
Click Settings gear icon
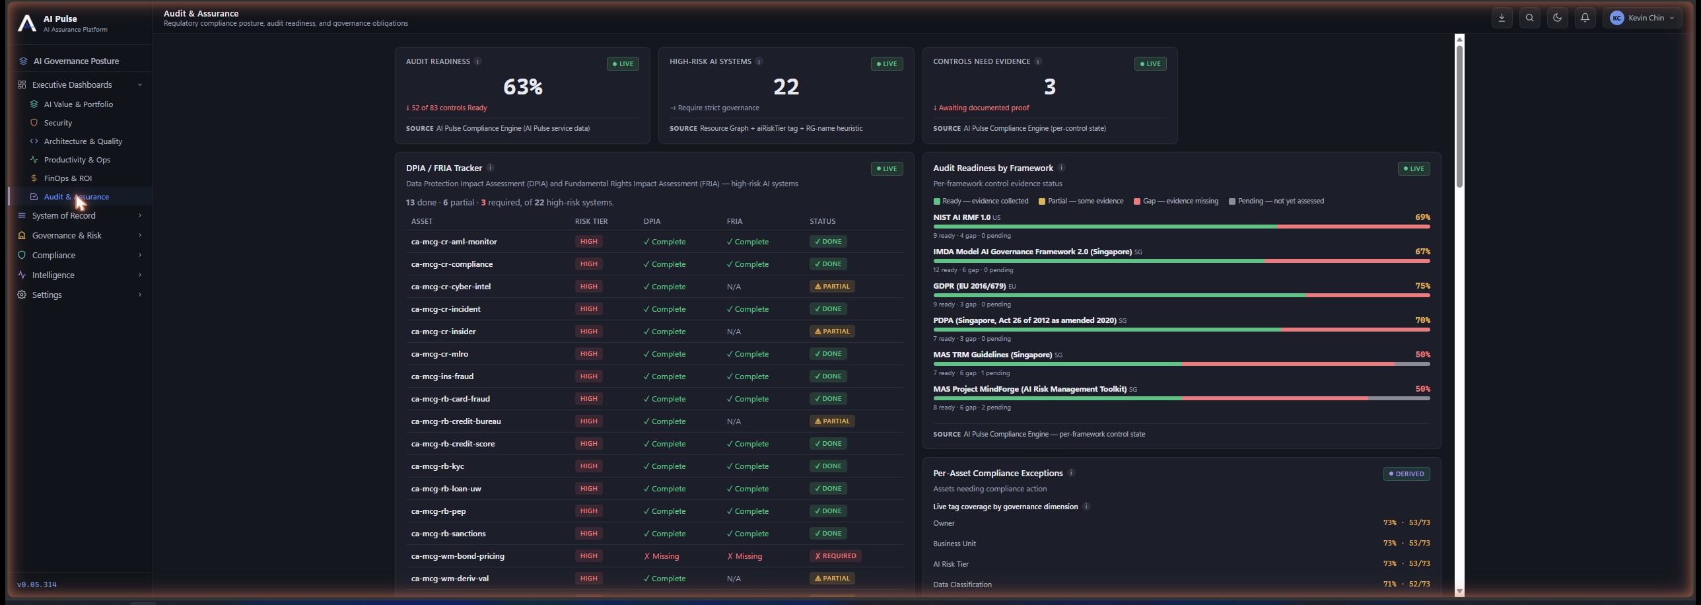pos(22,295)
